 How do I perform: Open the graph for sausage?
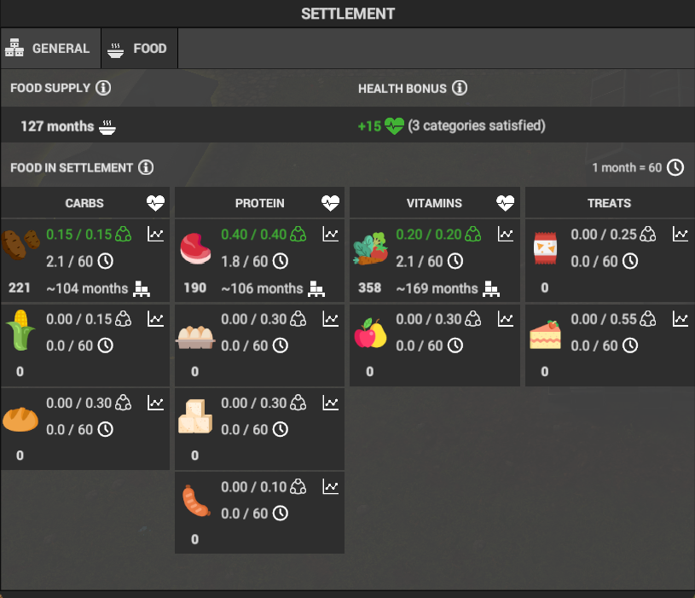pyautogui.click(x=331, y=487)
